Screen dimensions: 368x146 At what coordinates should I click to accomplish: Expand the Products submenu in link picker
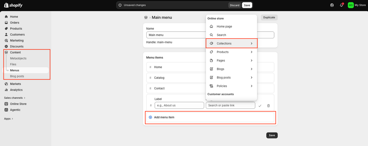pyautogui.click(x=251, y=52)
